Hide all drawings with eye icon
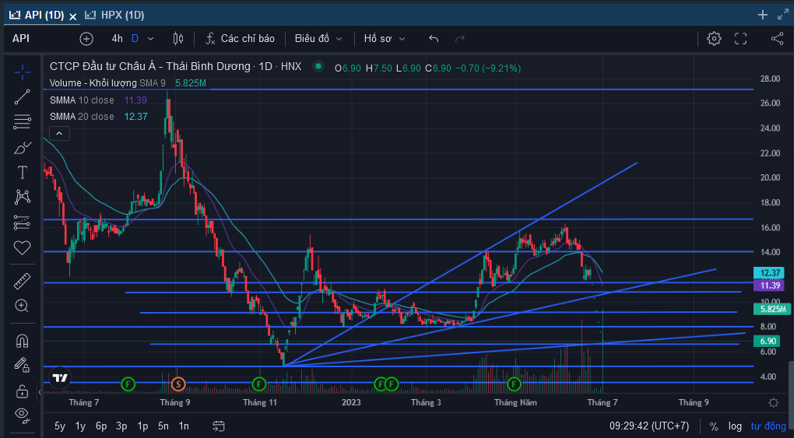Image resolution: width=794 pixels, height=438 pixels. point(23,415)
